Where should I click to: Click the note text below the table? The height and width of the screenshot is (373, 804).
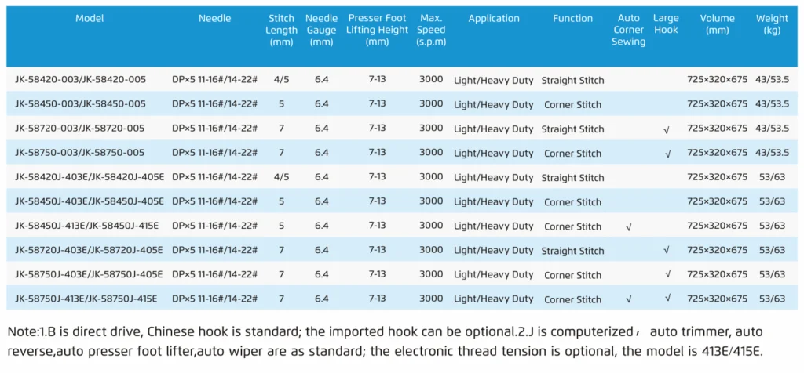pyautogui.click(x=385, y=342)
